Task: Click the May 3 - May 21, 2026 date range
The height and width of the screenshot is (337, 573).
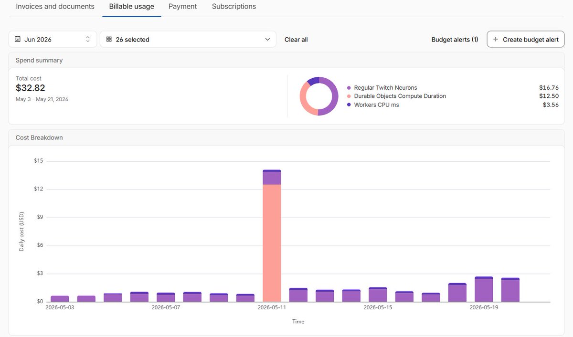Action: (x=42, y=99)
